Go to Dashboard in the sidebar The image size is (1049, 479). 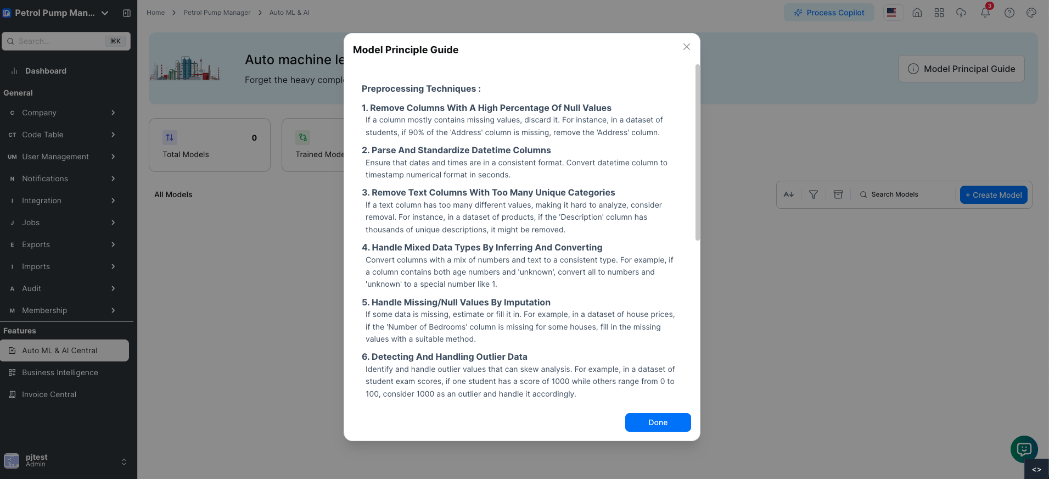click(x=46, y=70)
